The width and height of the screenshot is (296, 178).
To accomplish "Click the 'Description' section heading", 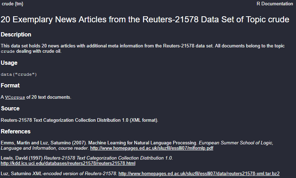I will coord(16,35).
